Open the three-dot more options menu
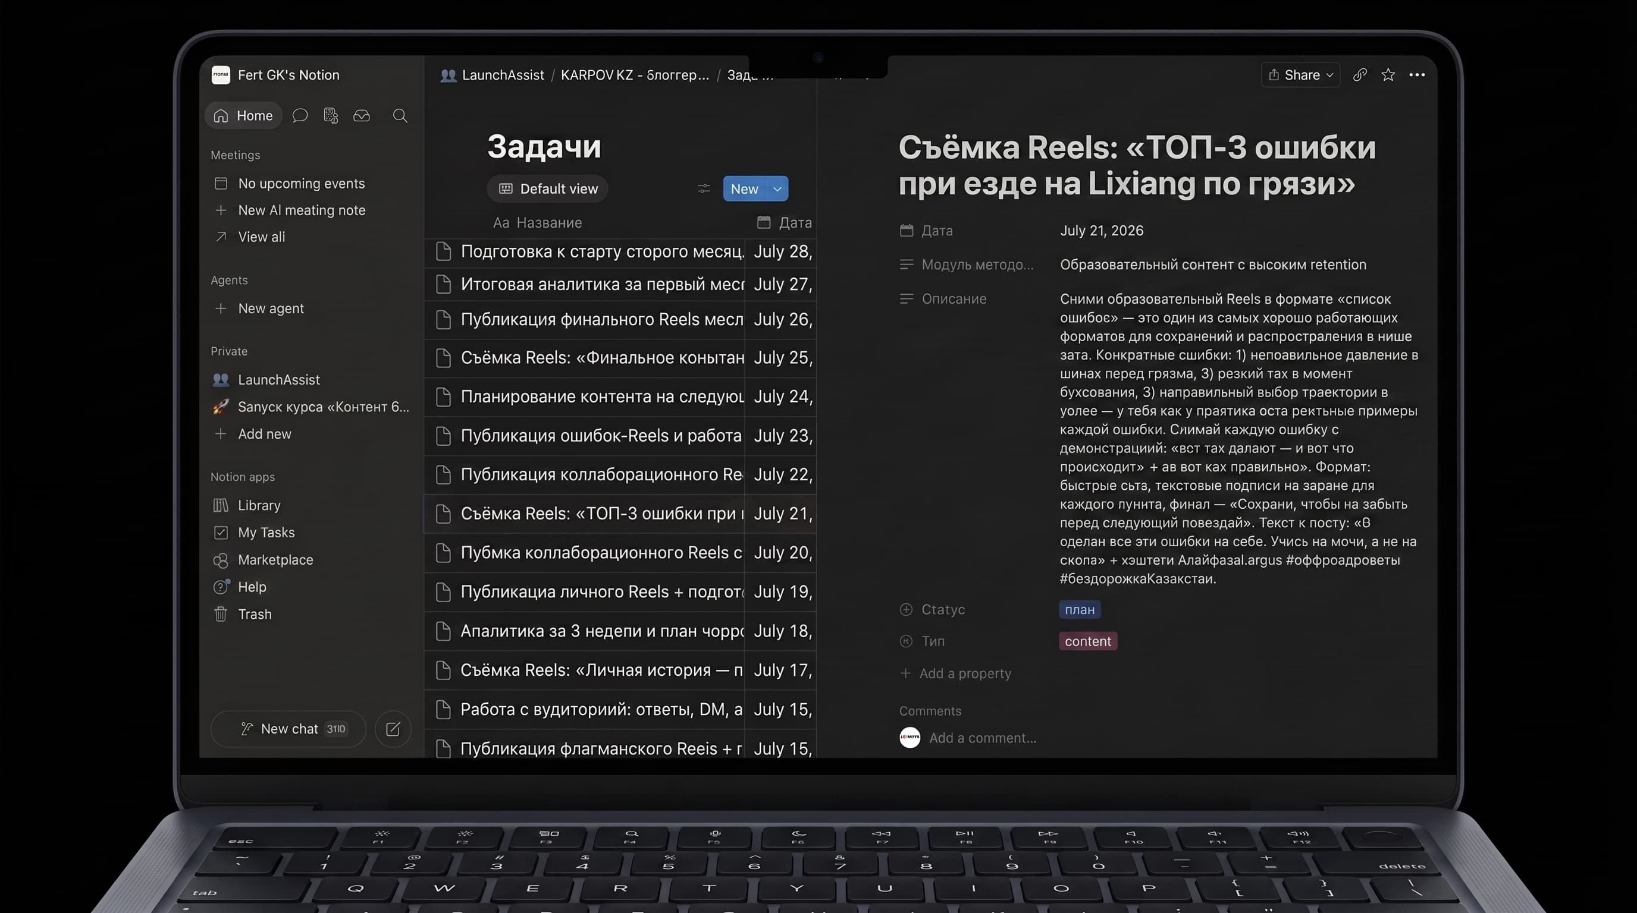The height and width of the screenshot is (913, 1637). tap(1416, 75)
